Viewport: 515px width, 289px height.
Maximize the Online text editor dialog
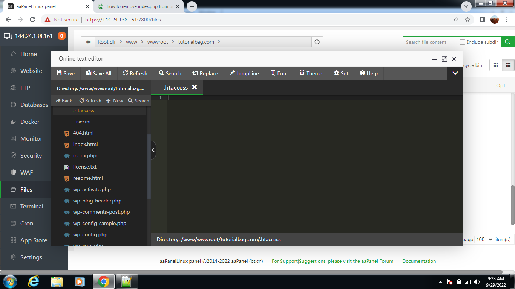(x=444, y=59)
